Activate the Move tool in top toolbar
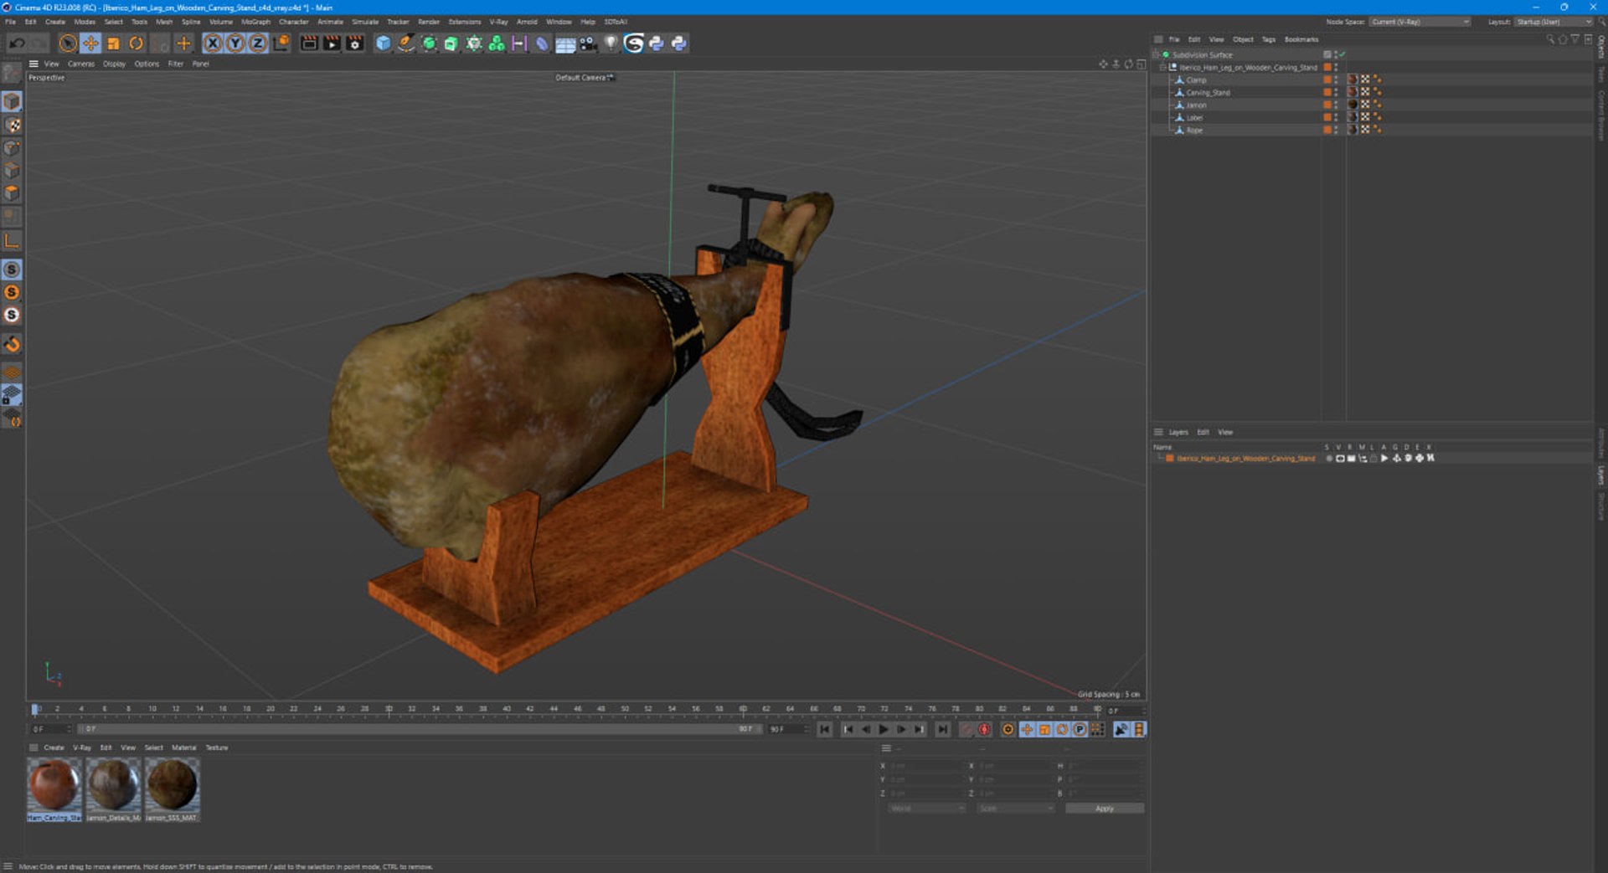The image size is (1608, 873). (x=90, y=44)
